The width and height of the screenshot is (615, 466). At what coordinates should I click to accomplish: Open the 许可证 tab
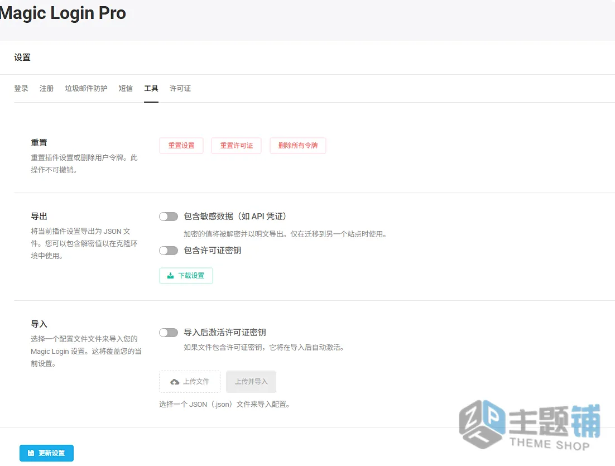[180, 88]
